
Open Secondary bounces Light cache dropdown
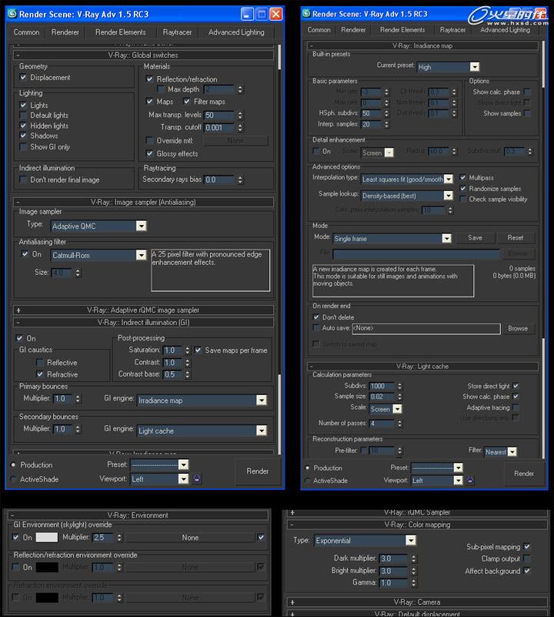[x=202, y=431]
